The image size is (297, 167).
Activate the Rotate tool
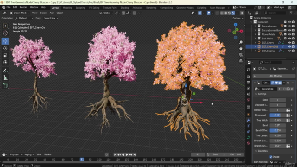(5, 48)
